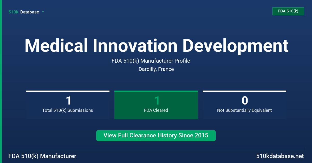The height and width of the screenshot is (163, 312).
Task: Click the 510kdatabase.net footer link
Action: 280,156
